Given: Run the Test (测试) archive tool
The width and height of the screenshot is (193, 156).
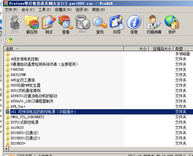Looking at the screenshot, I should (x=49, y=25).
